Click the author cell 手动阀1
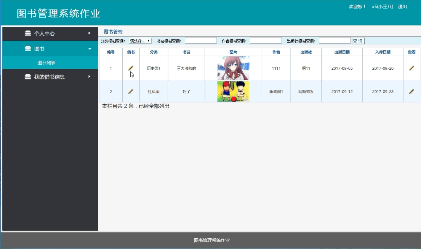 point(276,92)
